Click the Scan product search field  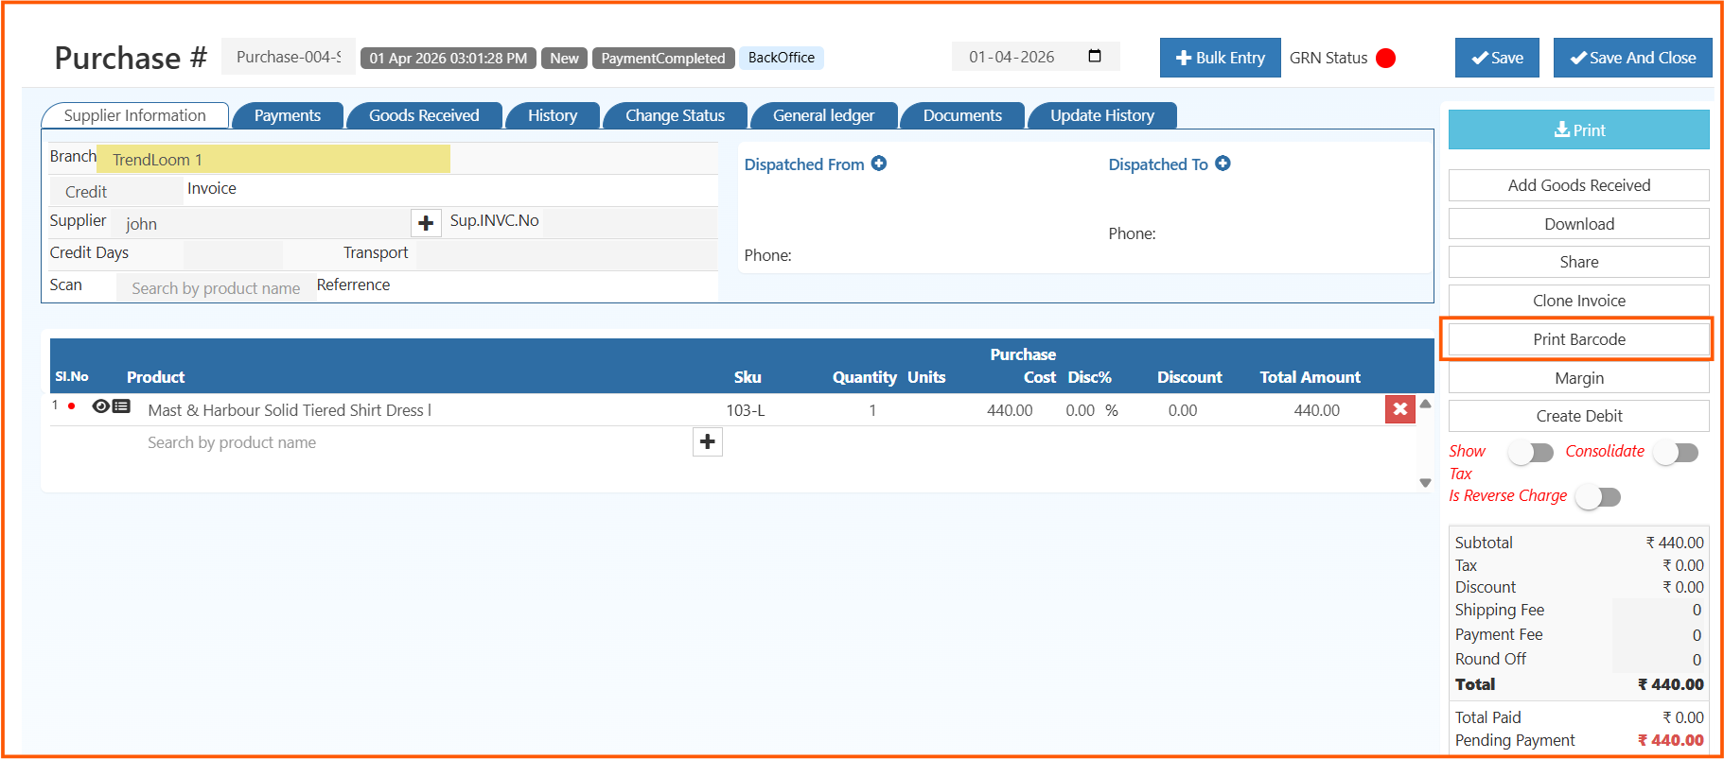[216, 288]
